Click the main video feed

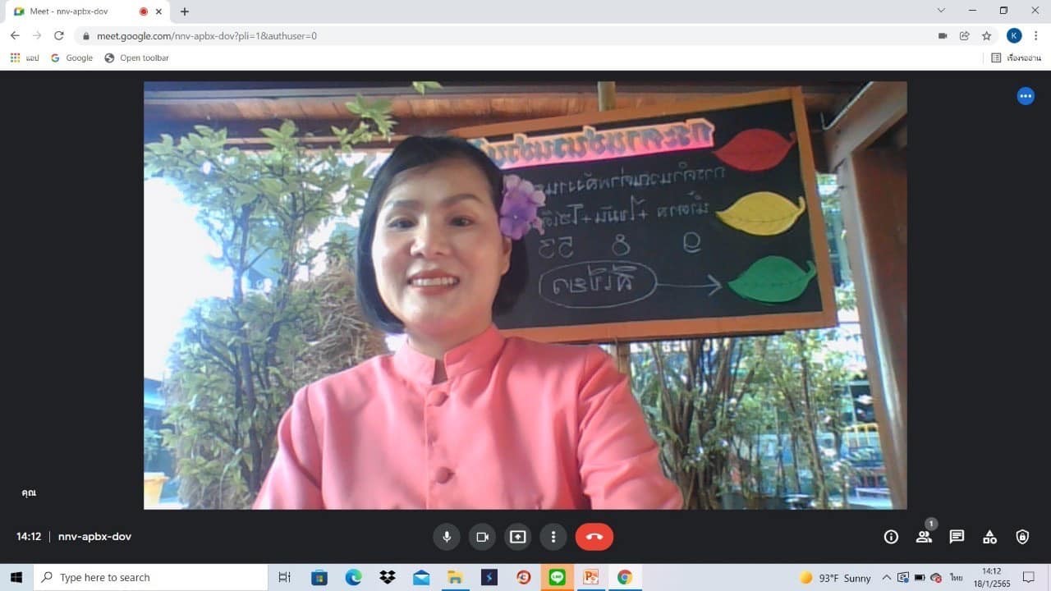coord(525,295)
